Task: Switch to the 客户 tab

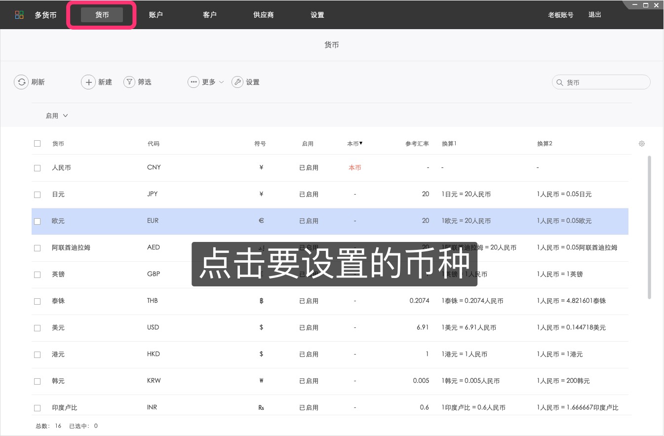Action: (x=209, y=15)
